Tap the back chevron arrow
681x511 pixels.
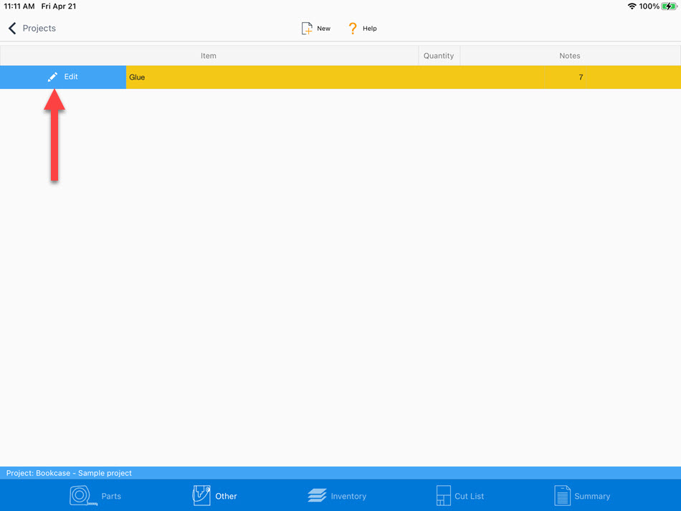[x=12, y=29]
